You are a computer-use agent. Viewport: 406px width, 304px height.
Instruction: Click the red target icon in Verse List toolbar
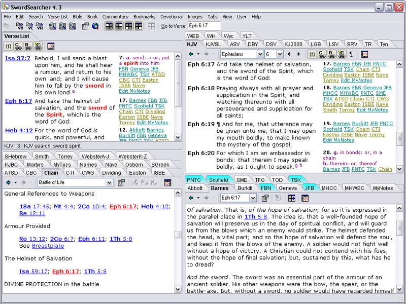pos(51,46)
